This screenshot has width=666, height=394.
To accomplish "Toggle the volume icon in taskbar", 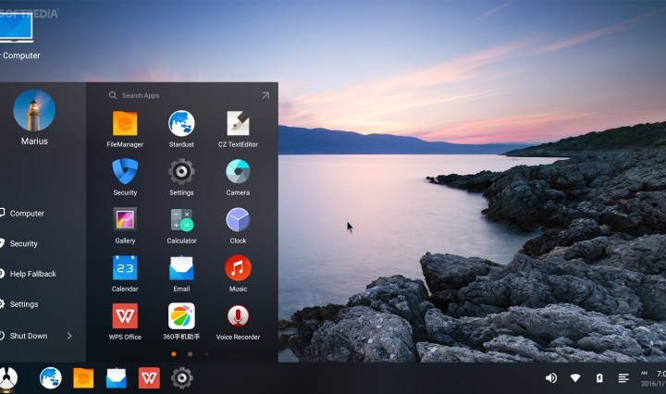I will click(x=551, y=377).
